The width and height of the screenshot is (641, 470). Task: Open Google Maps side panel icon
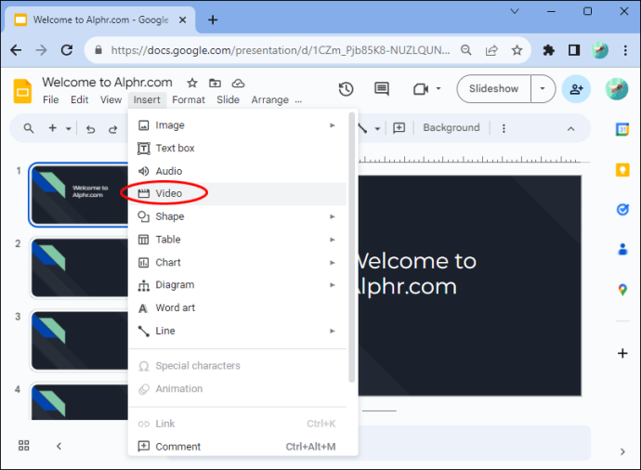(622, 290)
